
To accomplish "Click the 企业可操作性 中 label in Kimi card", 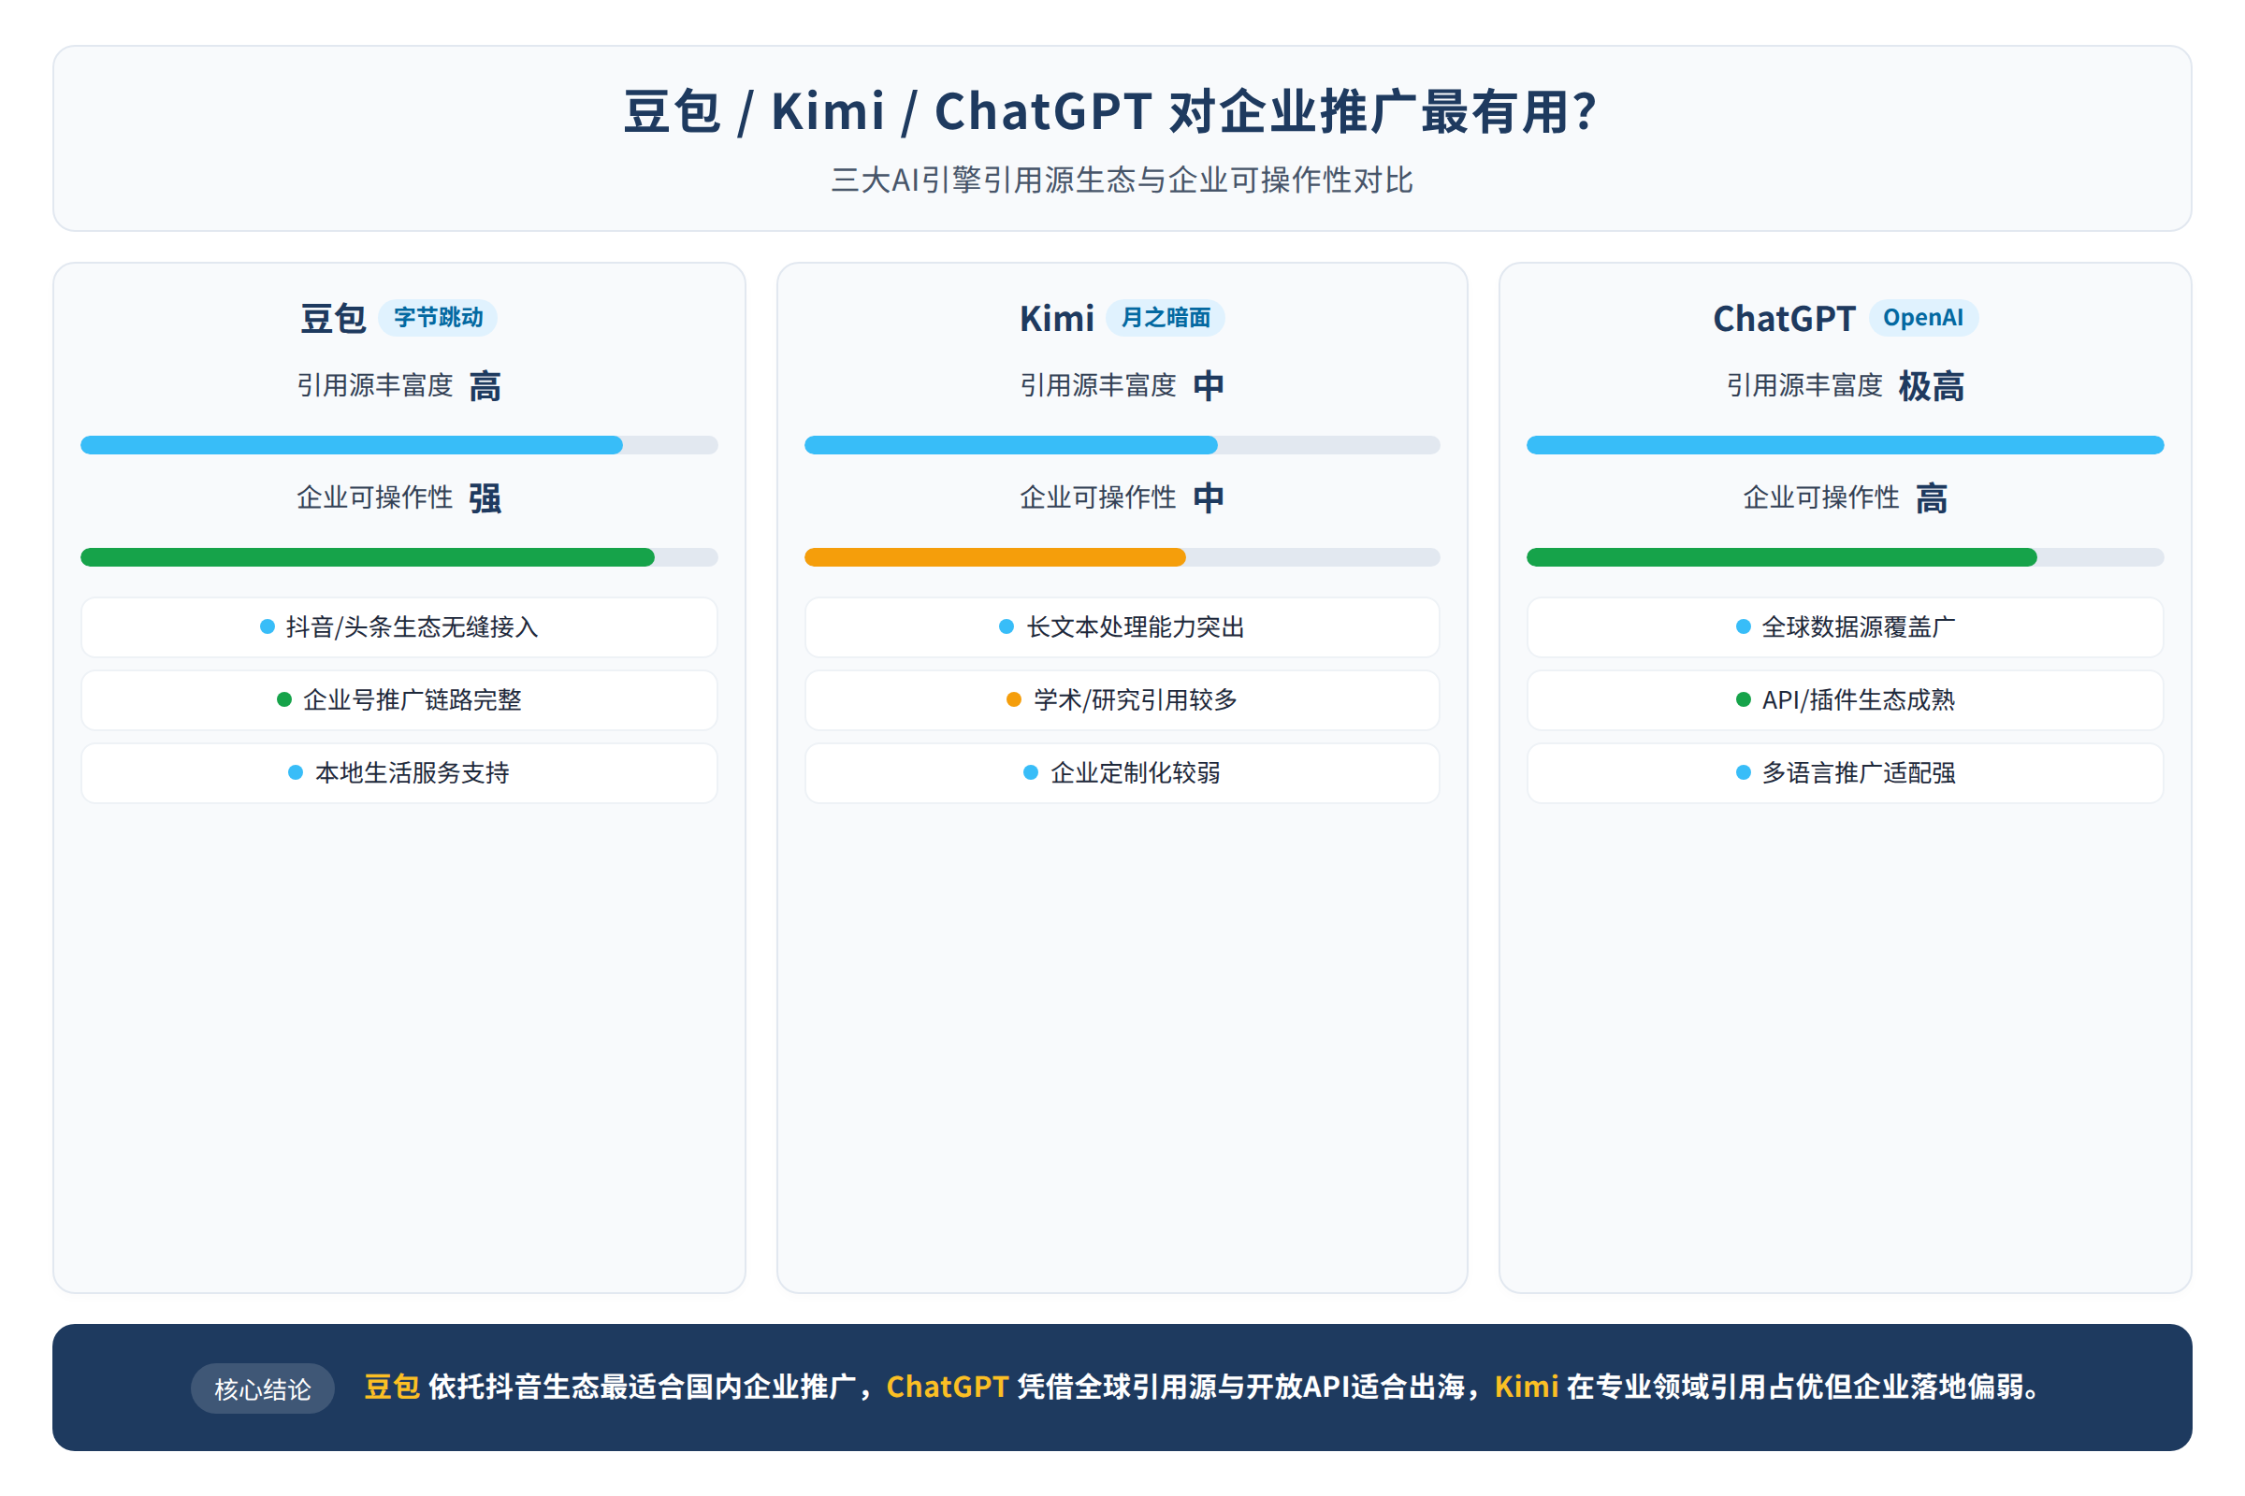I will tap(1122, 498).
